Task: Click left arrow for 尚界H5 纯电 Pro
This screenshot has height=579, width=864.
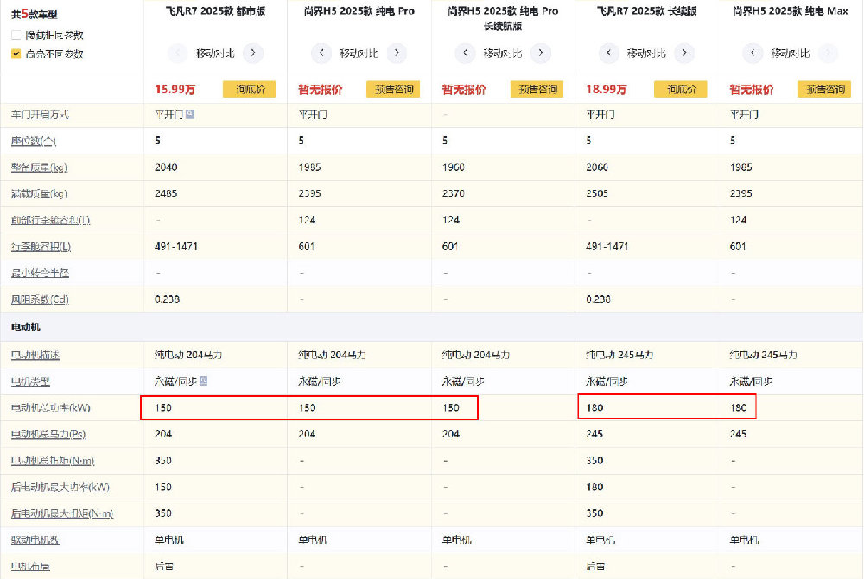Action: 321,53
